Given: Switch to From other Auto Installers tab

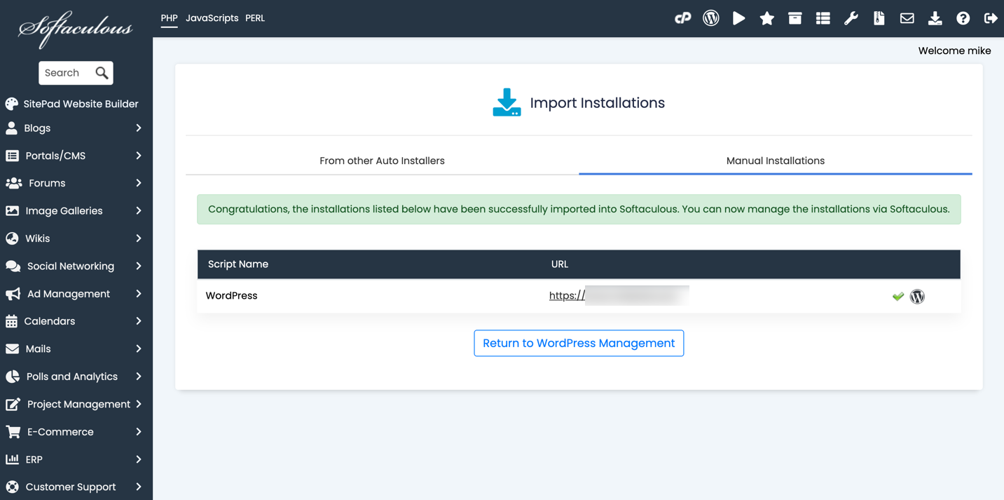Looking at the screenshot, I should coord(382,161).
